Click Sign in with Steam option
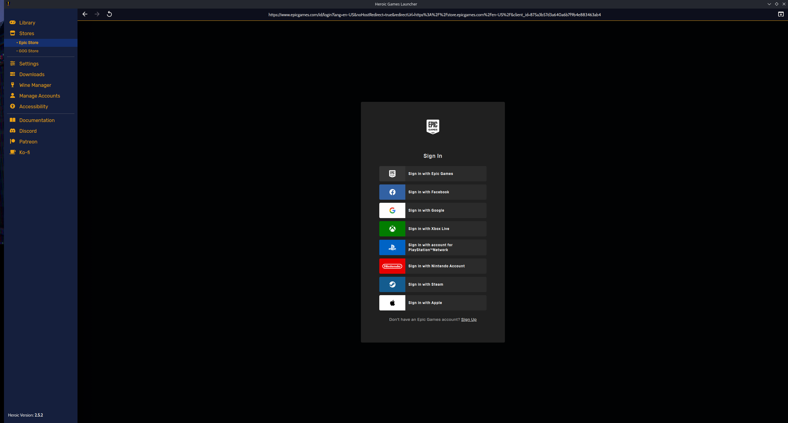The height and width of the screenshot is (423, 788). point(432,284)
